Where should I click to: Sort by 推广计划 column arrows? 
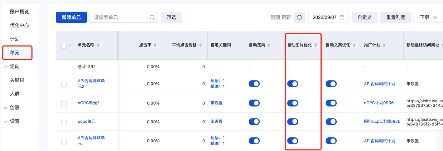coord(384,45)
